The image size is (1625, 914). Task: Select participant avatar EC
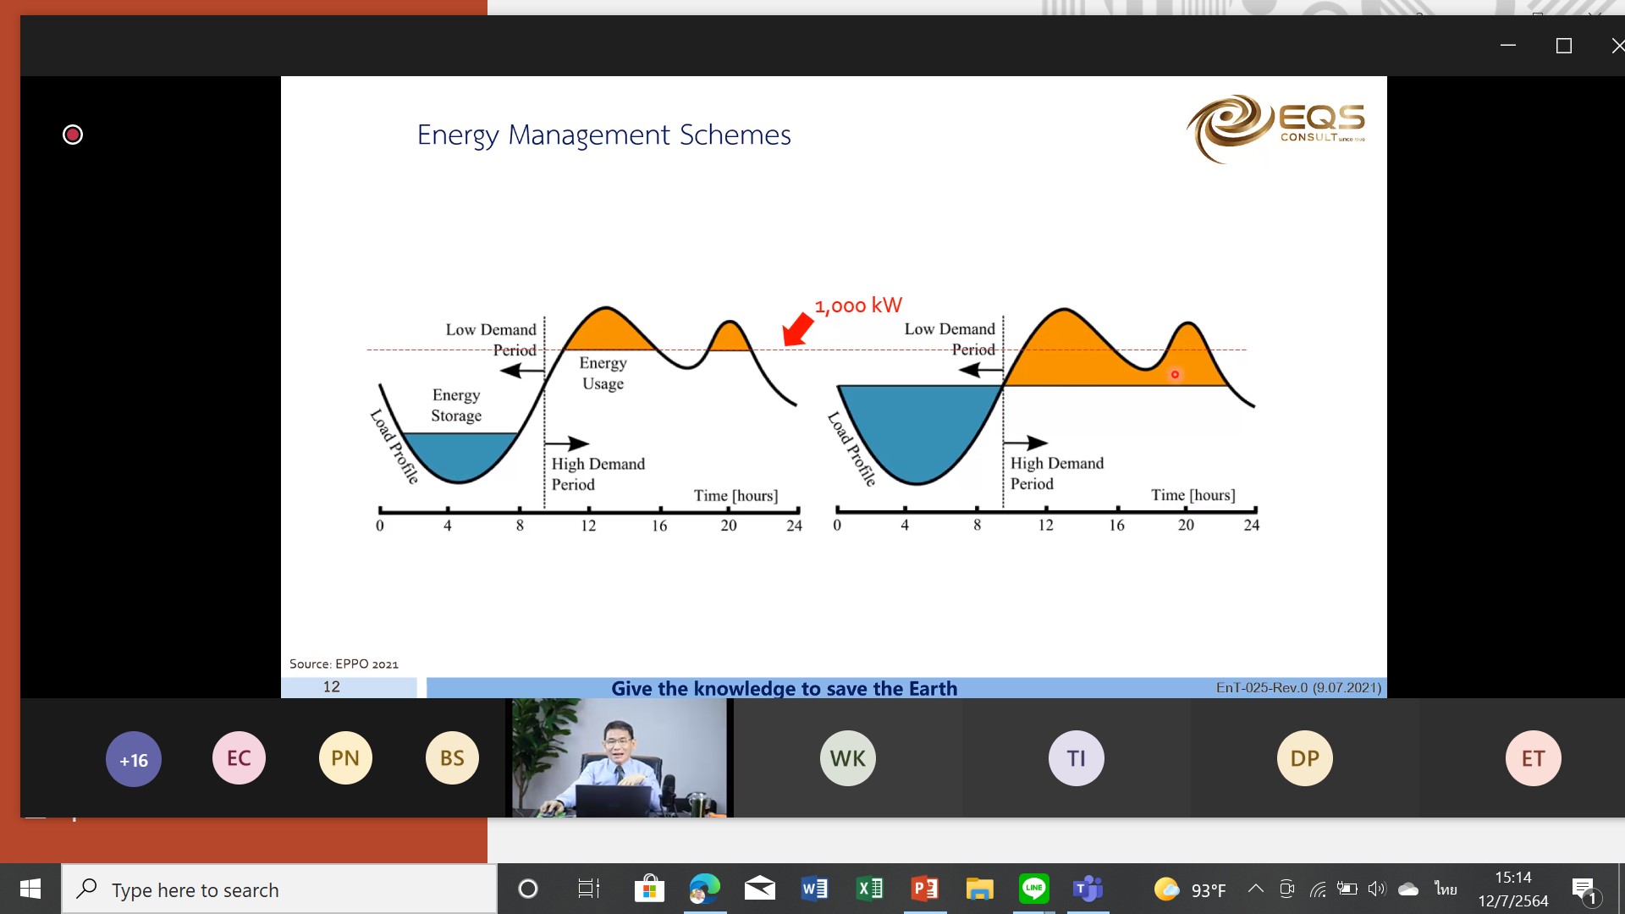239,758
